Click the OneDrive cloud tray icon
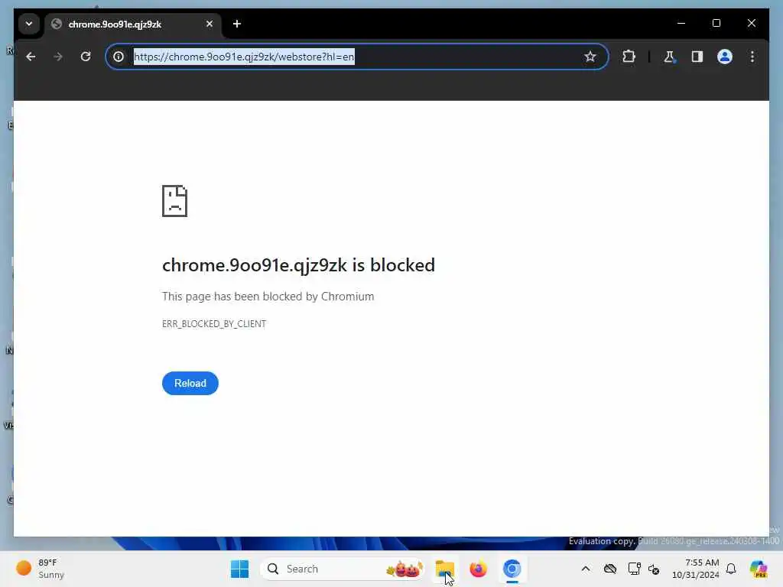The image size is (783, 587). (x=610, y=569)
